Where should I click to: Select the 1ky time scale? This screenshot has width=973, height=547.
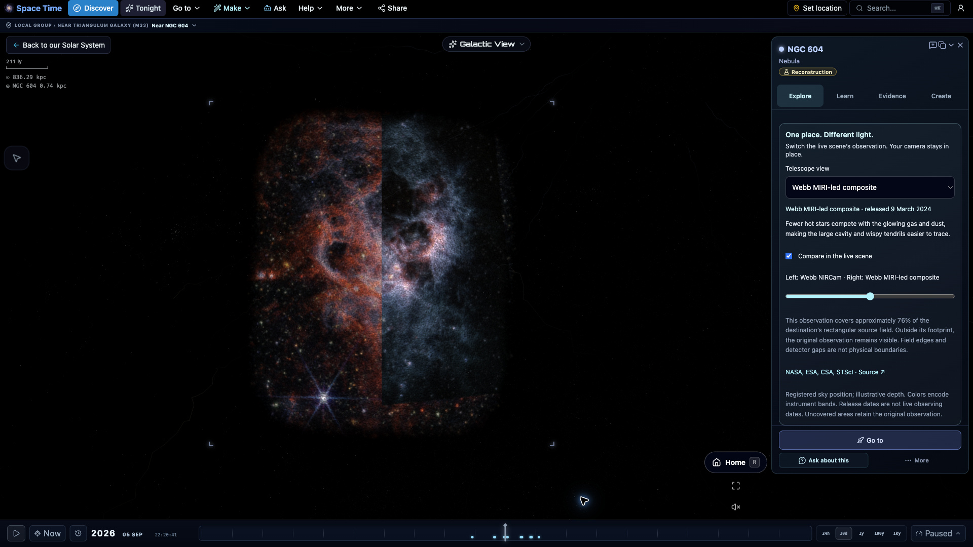(x=897, y=533)
